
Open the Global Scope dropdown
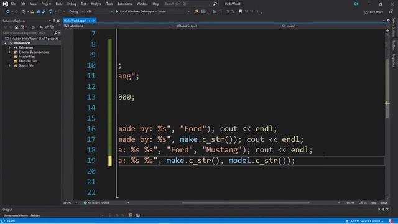tap(228, 26)
